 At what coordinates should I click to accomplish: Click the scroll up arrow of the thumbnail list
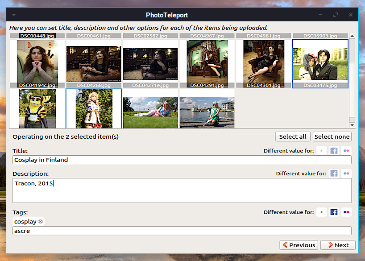click(352, 36)
